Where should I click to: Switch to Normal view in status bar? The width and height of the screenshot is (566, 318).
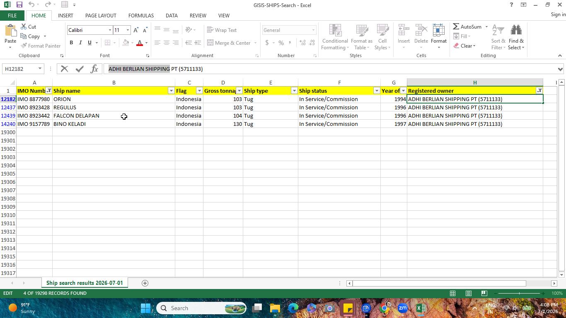[452, 293]
